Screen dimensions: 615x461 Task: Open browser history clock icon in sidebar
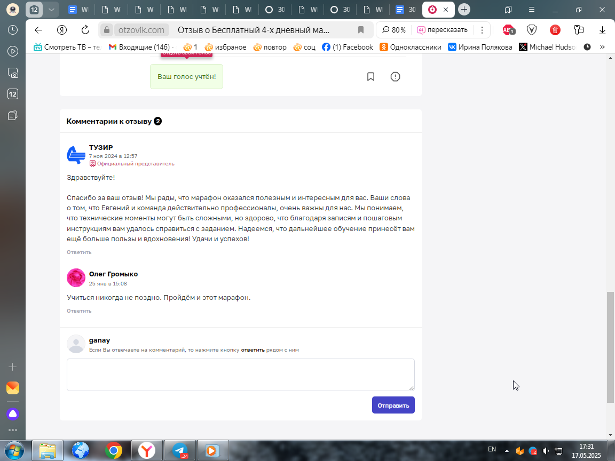(x=13, y=30)
